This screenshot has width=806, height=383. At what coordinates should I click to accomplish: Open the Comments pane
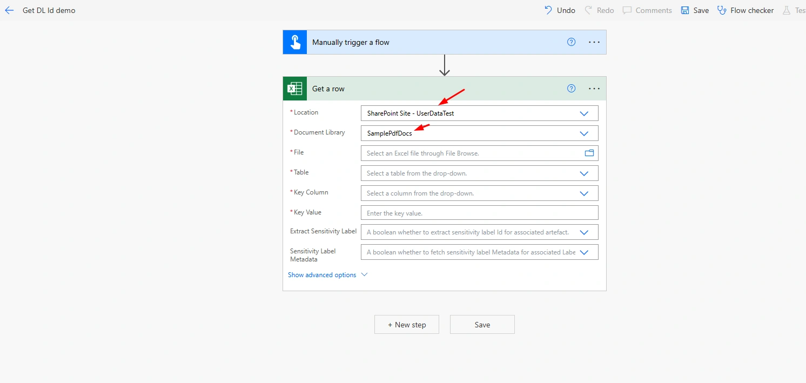click(x=647, y=10)
